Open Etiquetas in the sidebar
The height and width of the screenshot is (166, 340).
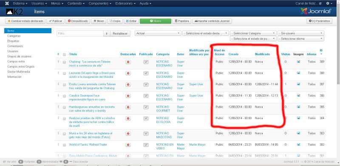[13, 41]
